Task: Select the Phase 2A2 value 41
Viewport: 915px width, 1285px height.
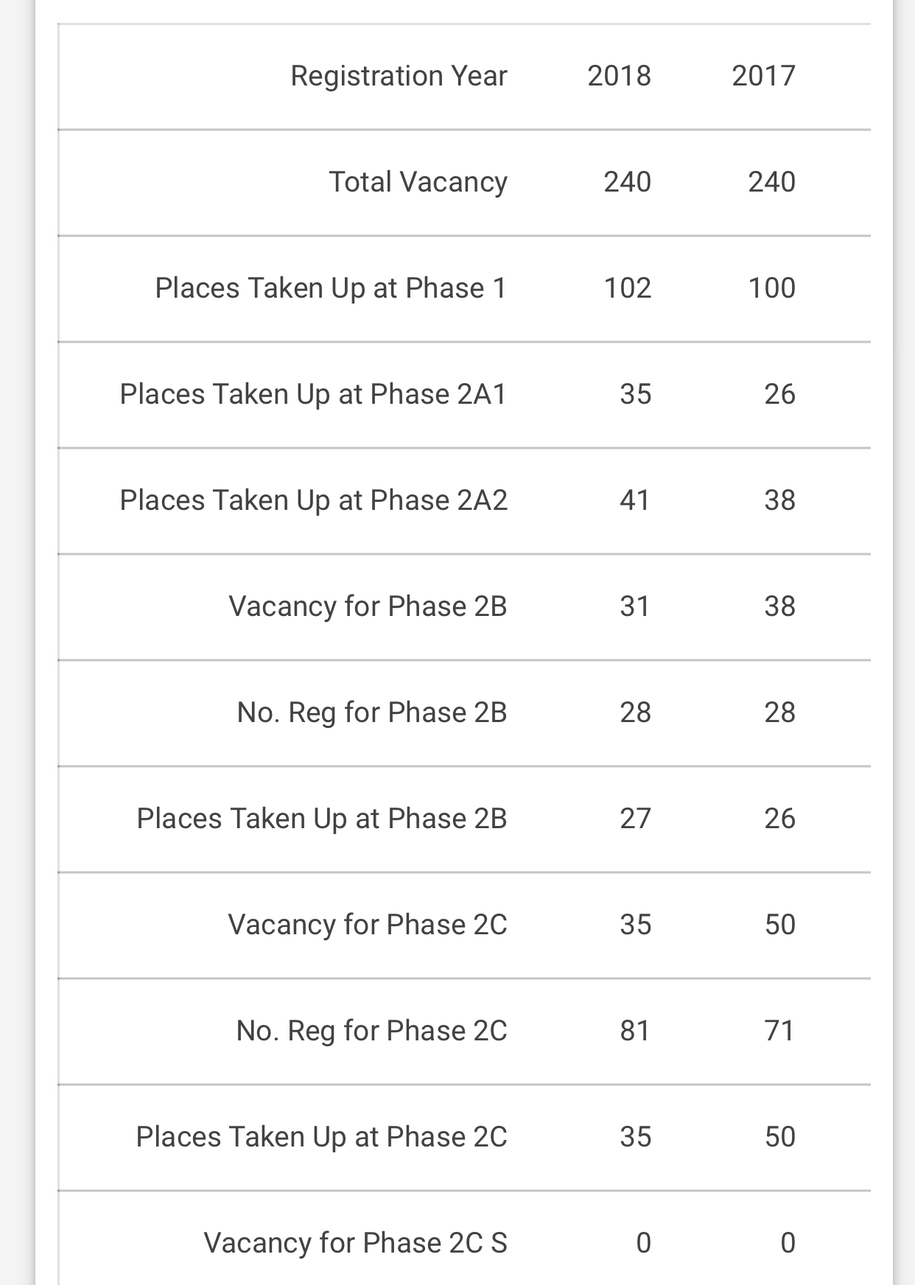Action: [635, 500]
